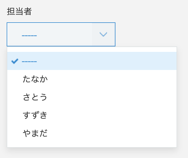This screenshot has height=158, width=188.
Task: Select たなか from the list
Action: click(x=35, y=79)
